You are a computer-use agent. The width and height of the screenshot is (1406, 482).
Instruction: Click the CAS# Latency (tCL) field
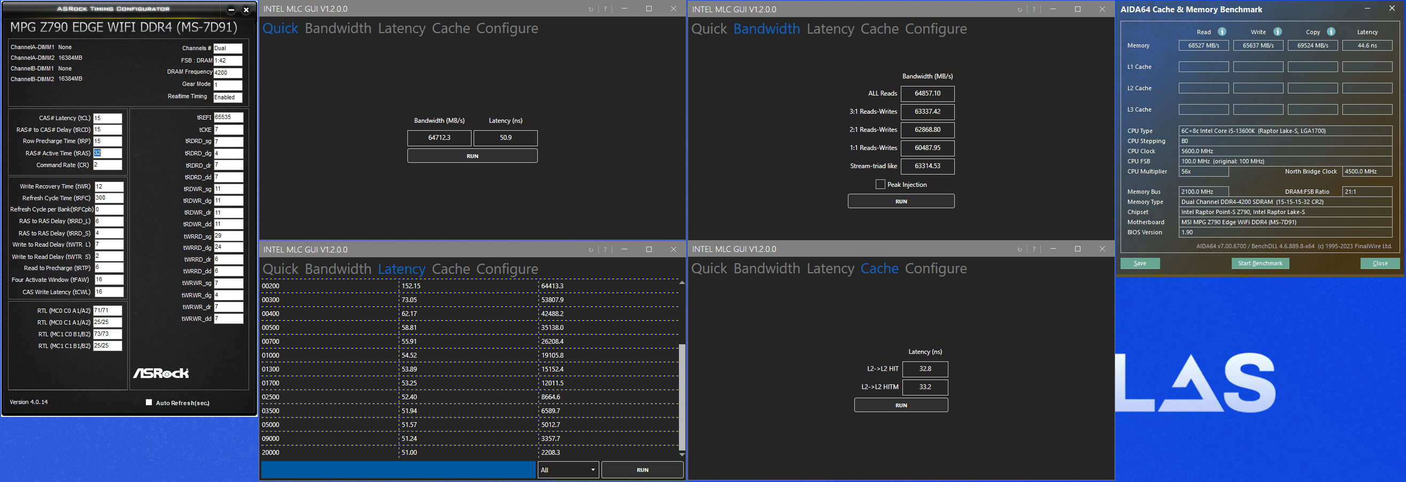(107, 118)
